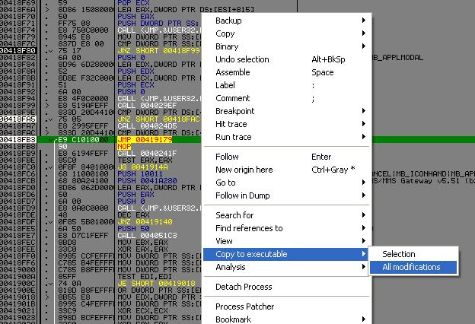Select CALL 004024D5 instruction
Viewport: 475px width, 324px height.
point(147,126)
